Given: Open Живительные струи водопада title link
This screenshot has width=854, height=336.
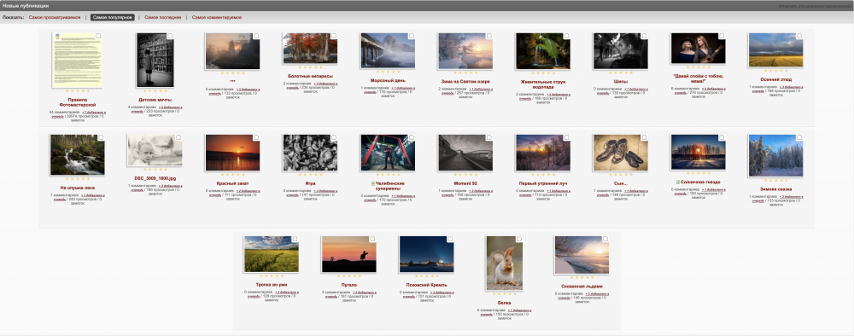Looking at the screenshot, I should 543,84.
